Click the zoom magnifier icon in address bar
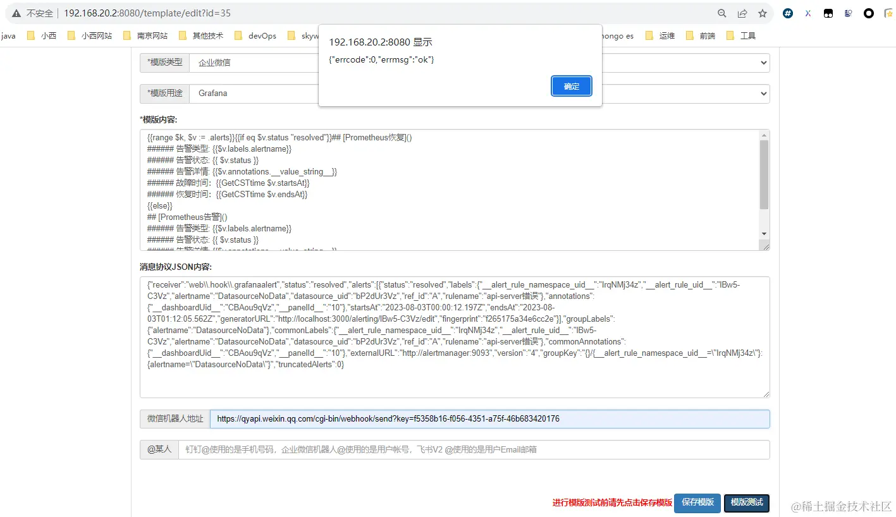Viewport: 896px width, 517px height. [722, 13]
